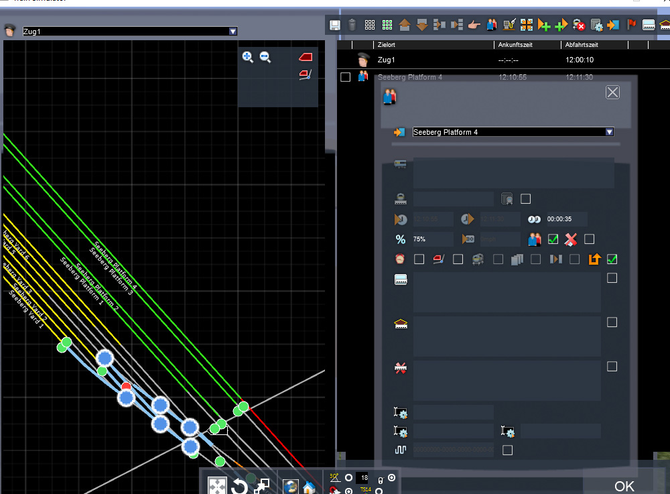Move instruction up with the up-arrow icon

405,25
